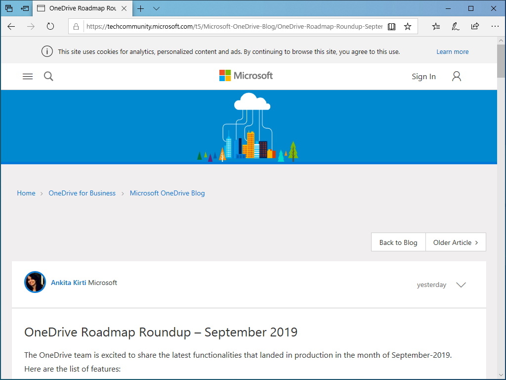Open the tab list dropdown
Viewport: 506px width, 380px height.
pos(156,8)
